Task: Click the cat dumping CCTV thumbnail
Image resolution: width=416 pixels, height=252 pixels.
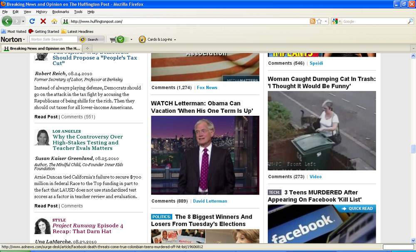Action: tap(322, 131)
